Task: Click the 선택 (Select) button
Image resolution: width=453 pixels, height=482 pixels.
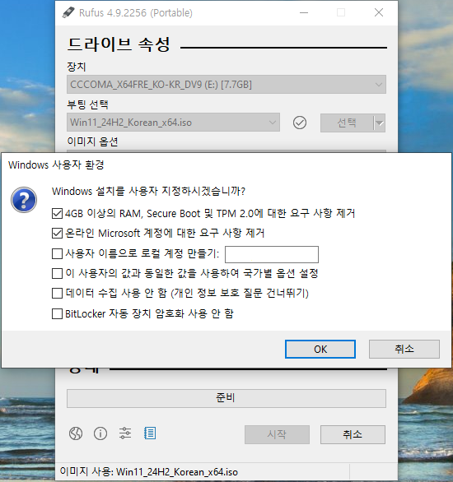Action: 347,123
